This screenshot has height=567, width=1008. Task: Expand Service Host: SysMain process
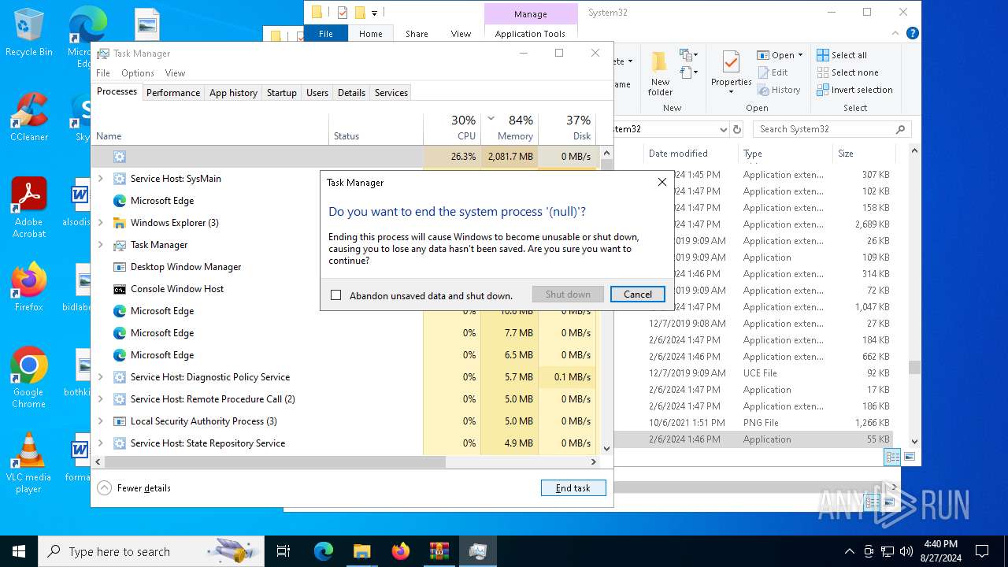coord(100,179)
